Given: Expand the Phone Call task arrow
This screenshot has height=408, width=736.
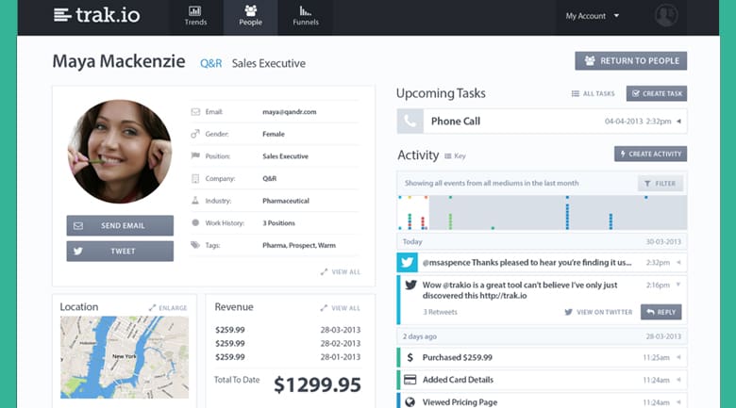Looking at the screenshot, I should click(x=679, y=122).
